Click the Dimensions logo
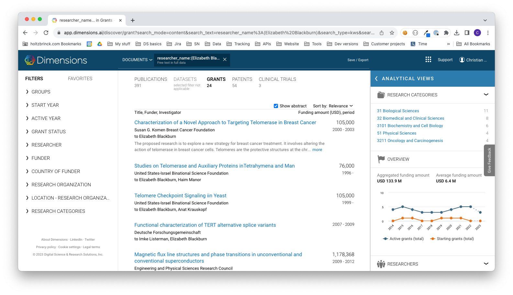The image size is (513, 295). coord(56,60)
